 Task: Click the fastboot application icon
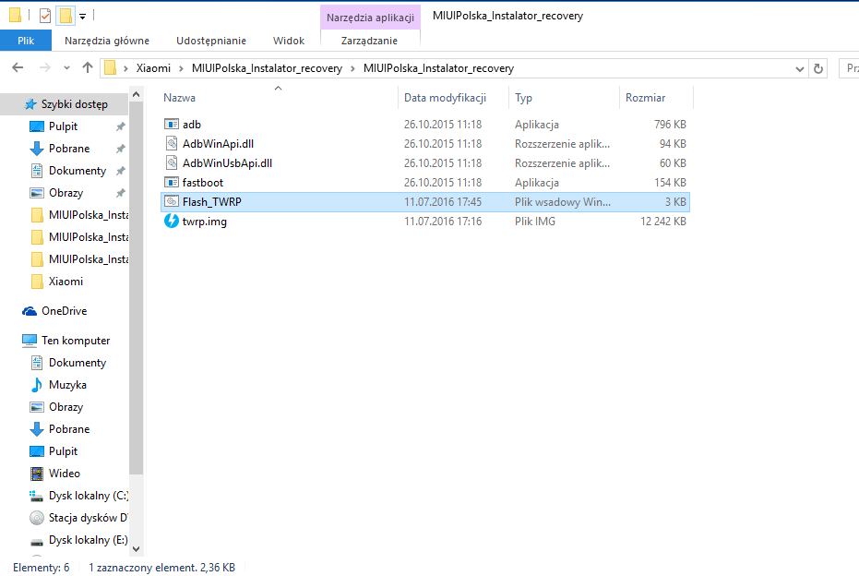click(x=171, y=183)
